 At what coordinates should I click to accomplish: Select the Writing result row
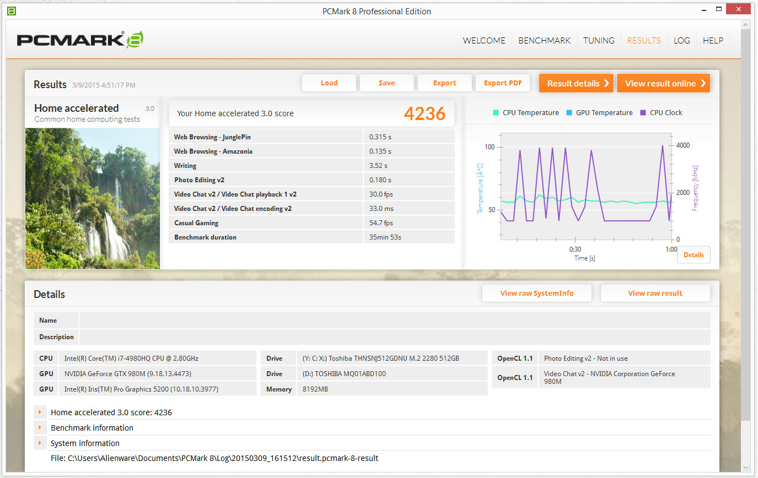311,165
